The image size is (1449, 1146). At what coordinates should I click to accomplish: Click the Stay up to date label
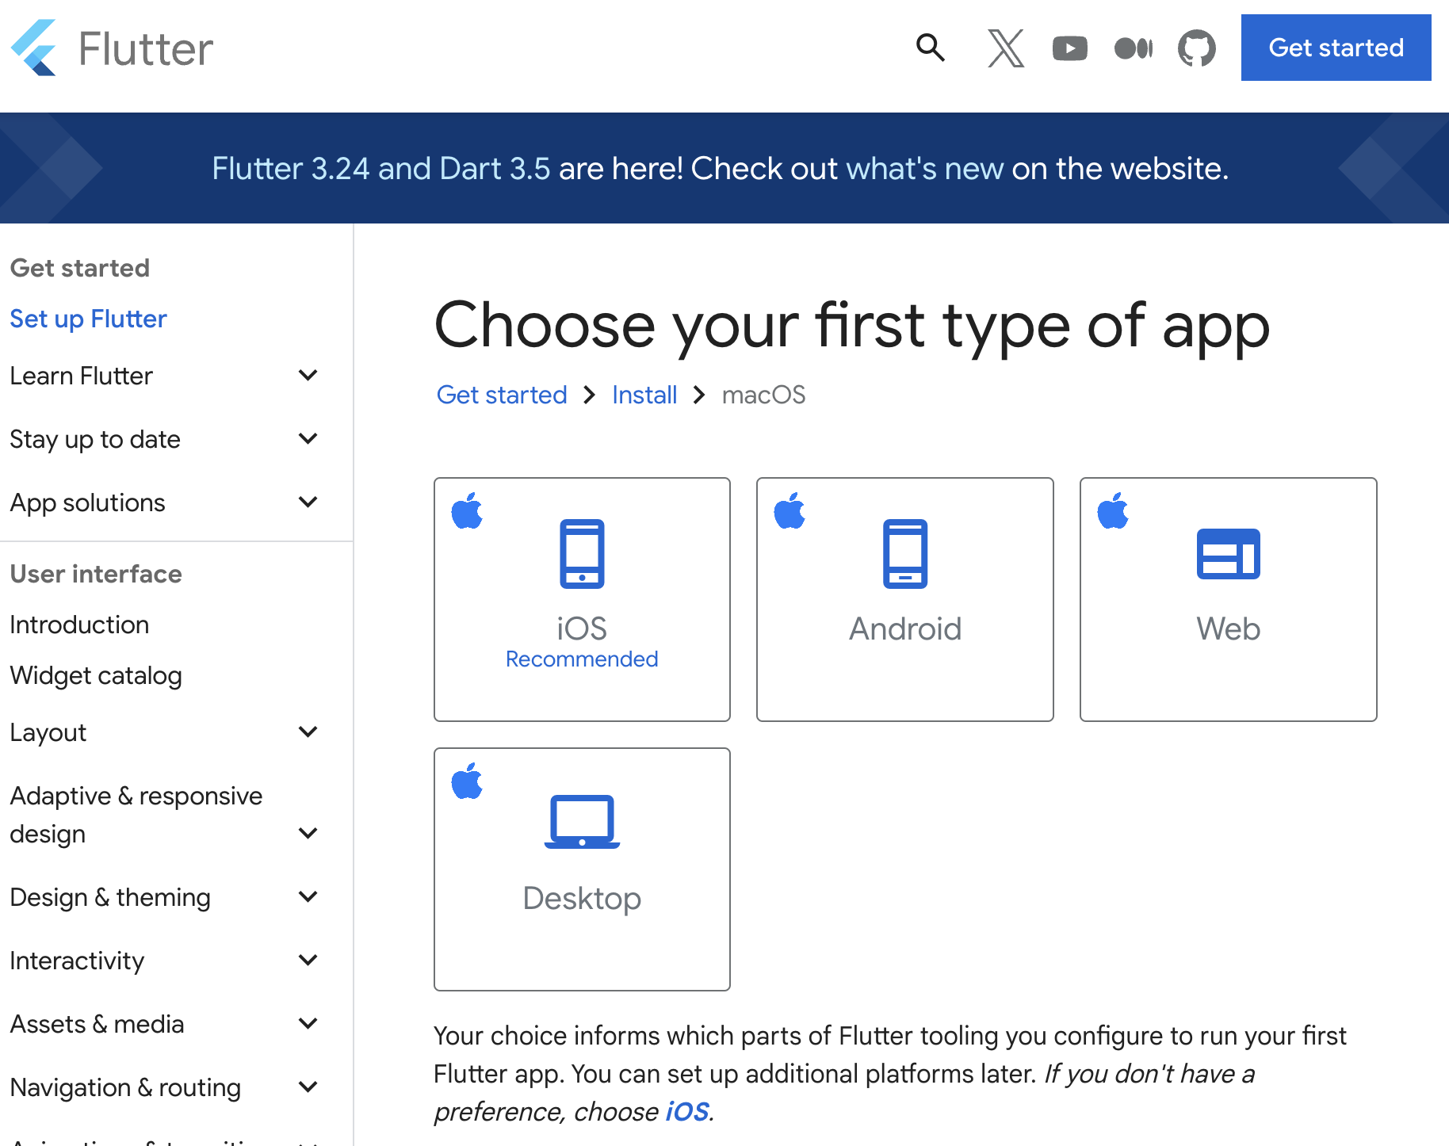tap(95, 439)
